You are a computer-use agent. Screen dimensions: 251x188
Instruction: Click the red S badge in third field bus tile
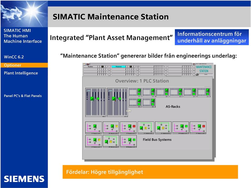tap(134, 126)
